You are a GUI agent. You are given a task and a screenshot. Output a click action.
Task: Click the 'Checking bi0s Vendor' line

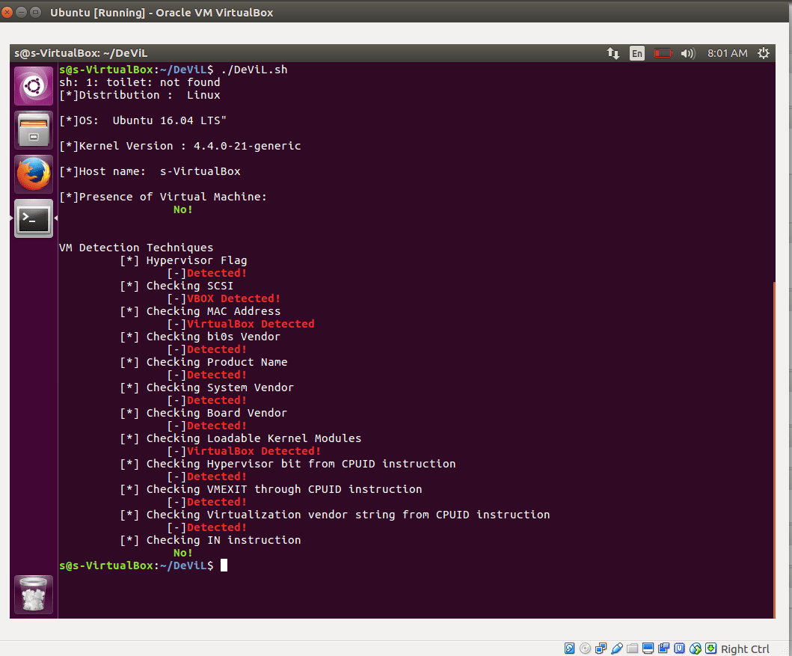(200, 337)
